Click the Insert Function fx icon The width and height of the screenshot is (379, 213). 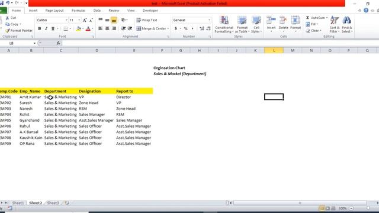(58, 43)
